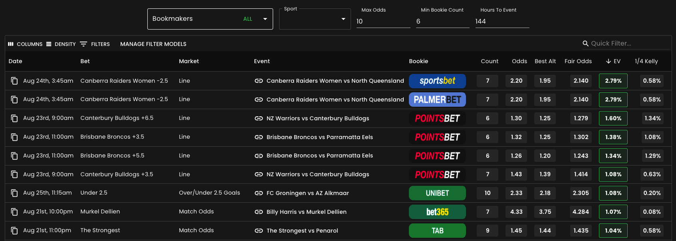The image size is (676, 241).
Task: Click the PalmerBet bookie logo
Action: coord(437,100)
